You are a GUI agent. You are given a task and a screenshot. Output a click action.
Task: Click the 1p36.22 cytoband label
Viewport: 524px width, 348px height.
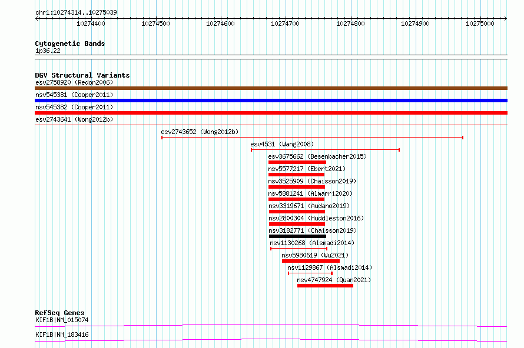click(48, 51)
